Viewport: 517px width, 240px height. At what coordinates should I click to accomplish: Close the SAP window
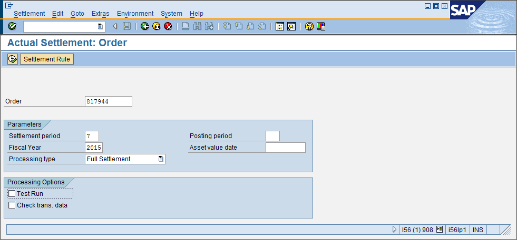[x=444, y=6]
